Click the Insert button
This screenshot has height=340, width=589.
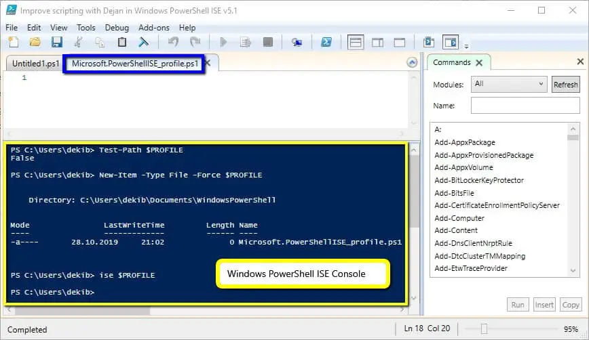(544, 305)
